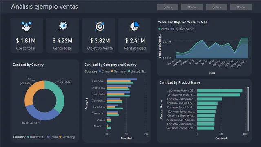Click the Cantidad by Product Name title
The width and height of the screenshot is (261, 147).
[x=180, y=82]
